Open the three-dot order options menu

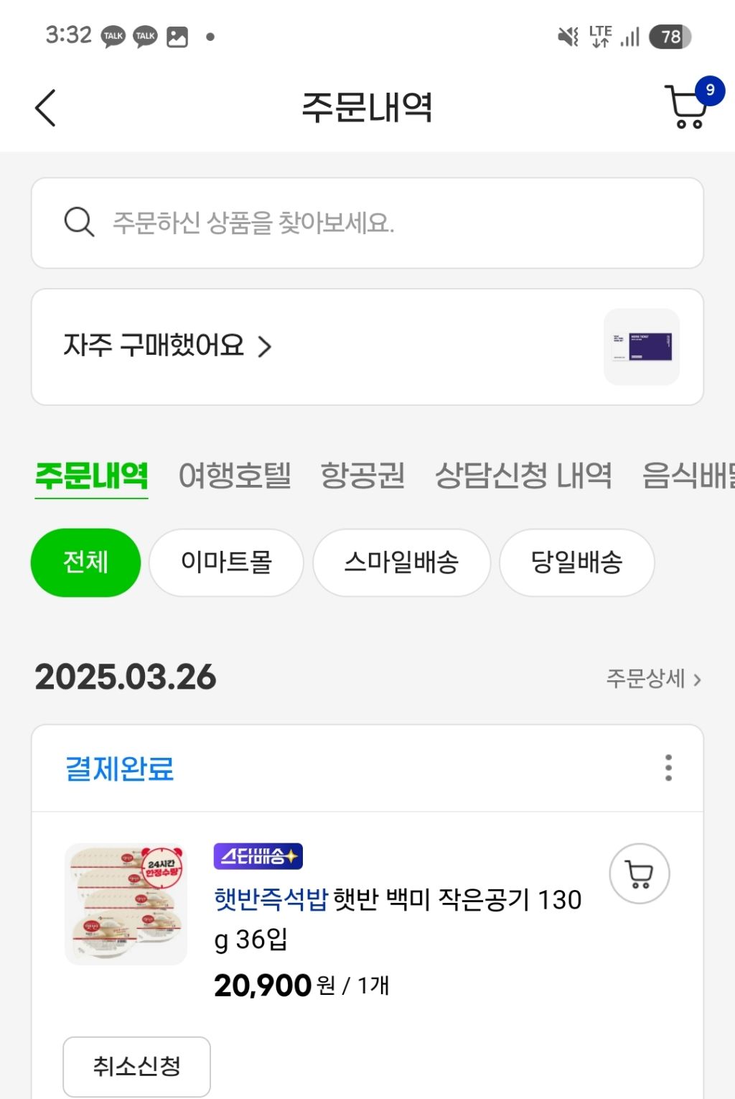[668, 768]
